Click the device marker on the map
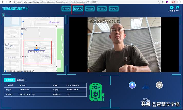This screenshot has width=183, height=110. tap(36, 48)
